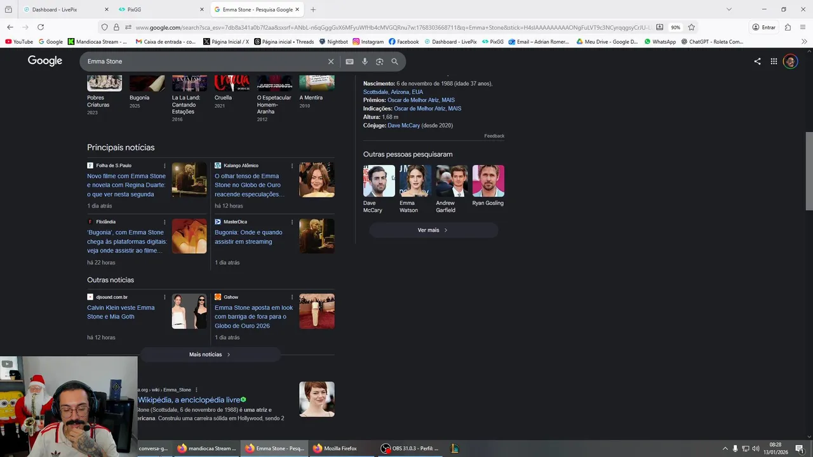Select Ryan Gosling related person
This screenshot has width=813, height=457.
(488, 185)
